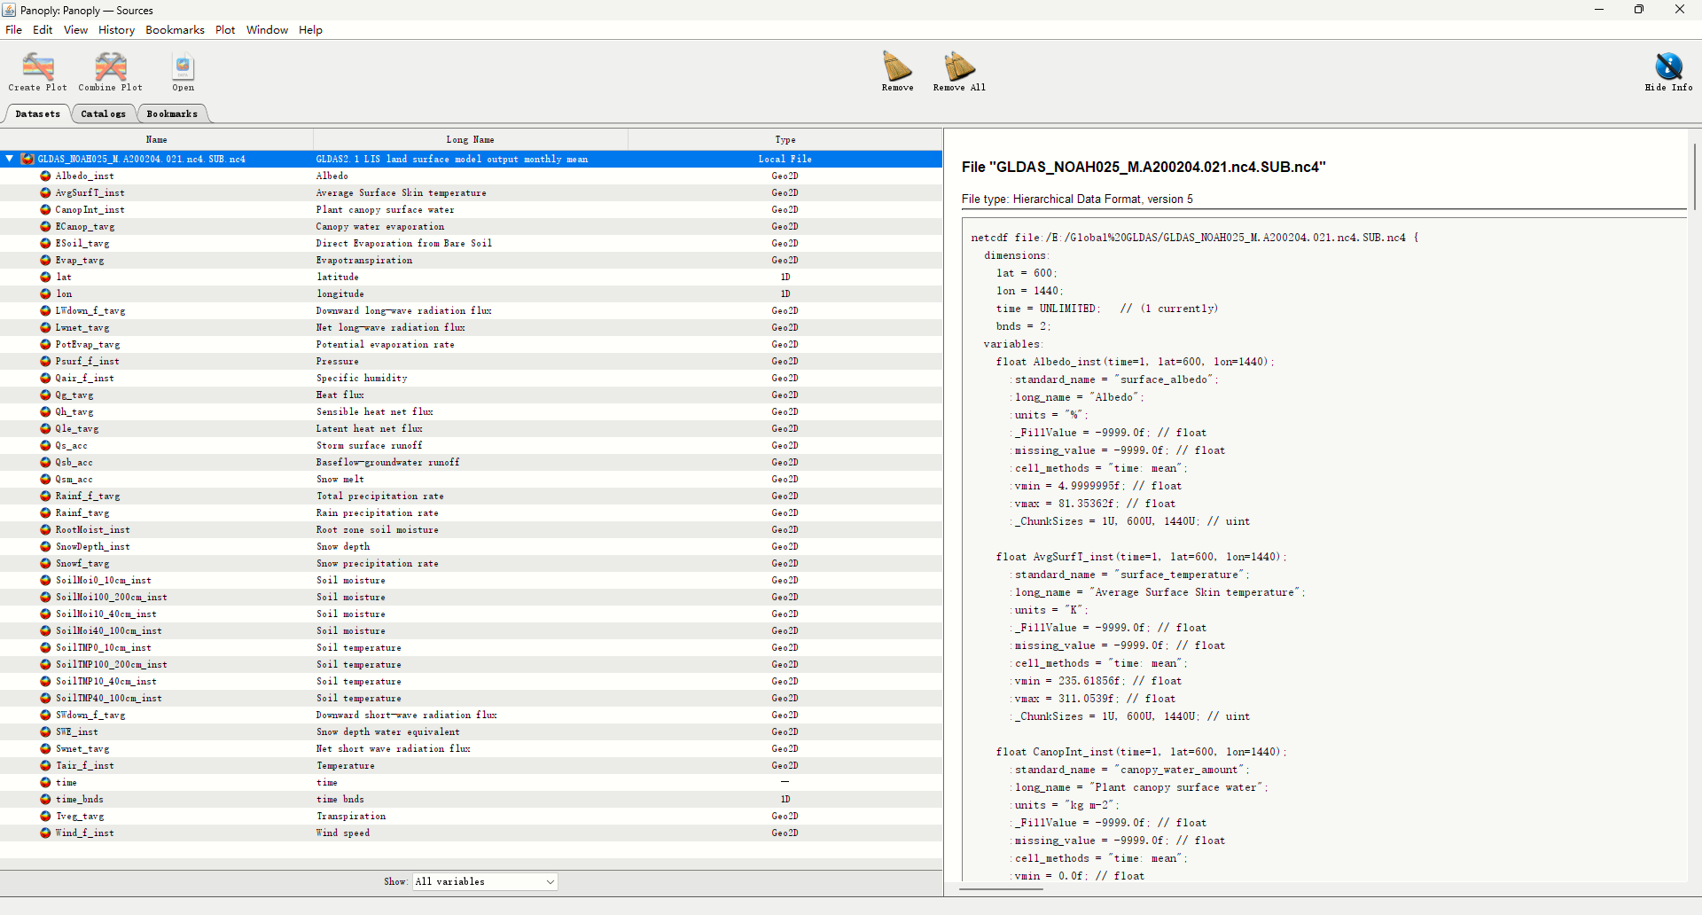1702x915 pixels.
Task: Select the Qair_f_inst variable icon
Action: 45,378
